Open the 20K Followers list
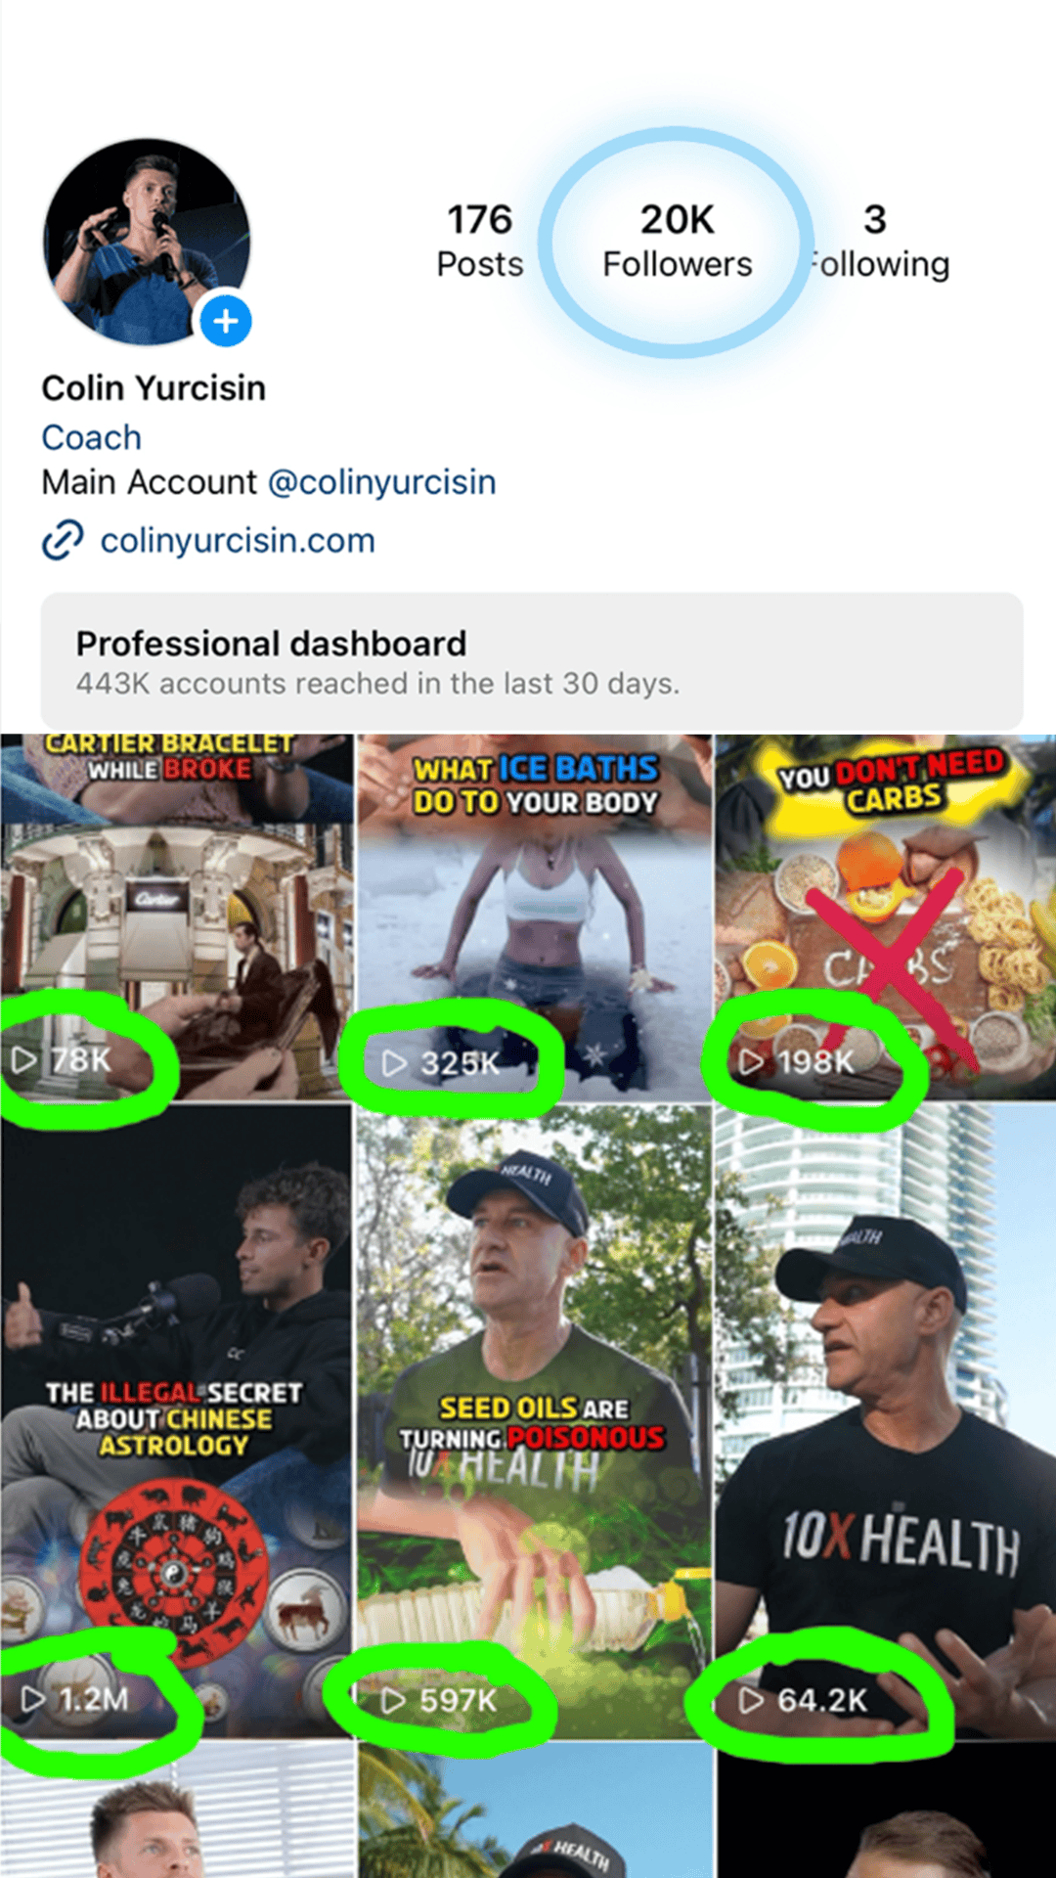 coord(678,242)
